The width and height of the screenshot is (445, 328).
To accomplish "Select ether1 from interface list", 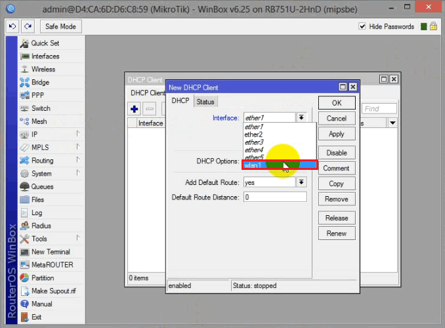I will 280,127.
